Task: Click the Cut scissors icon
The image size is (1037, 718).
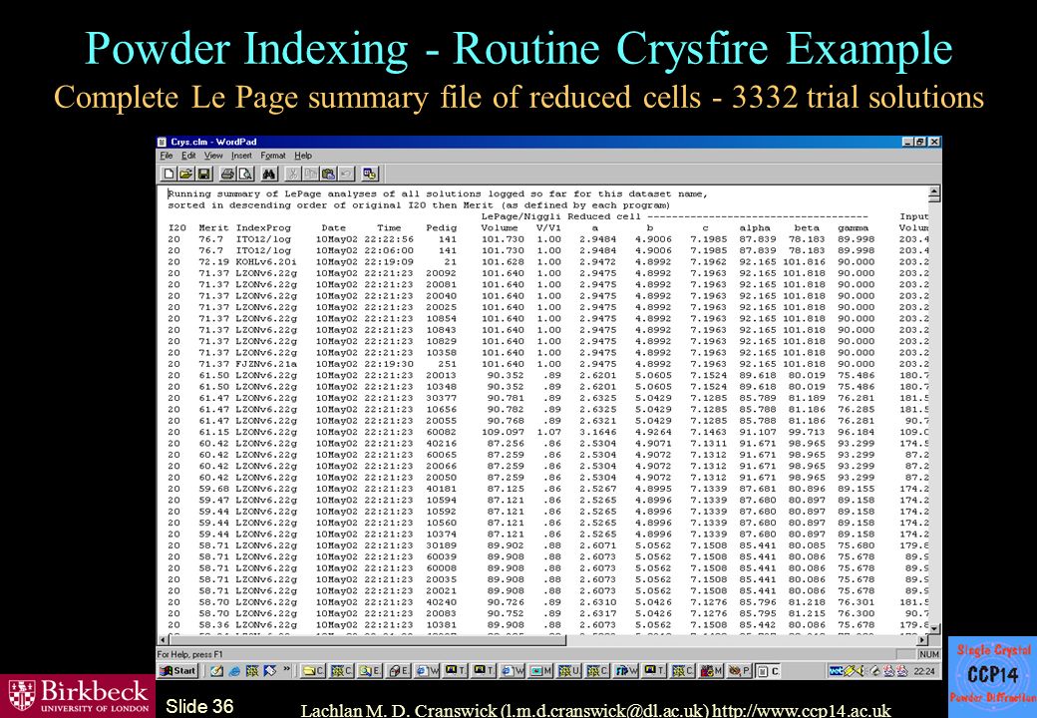Action: coord(292,174)
